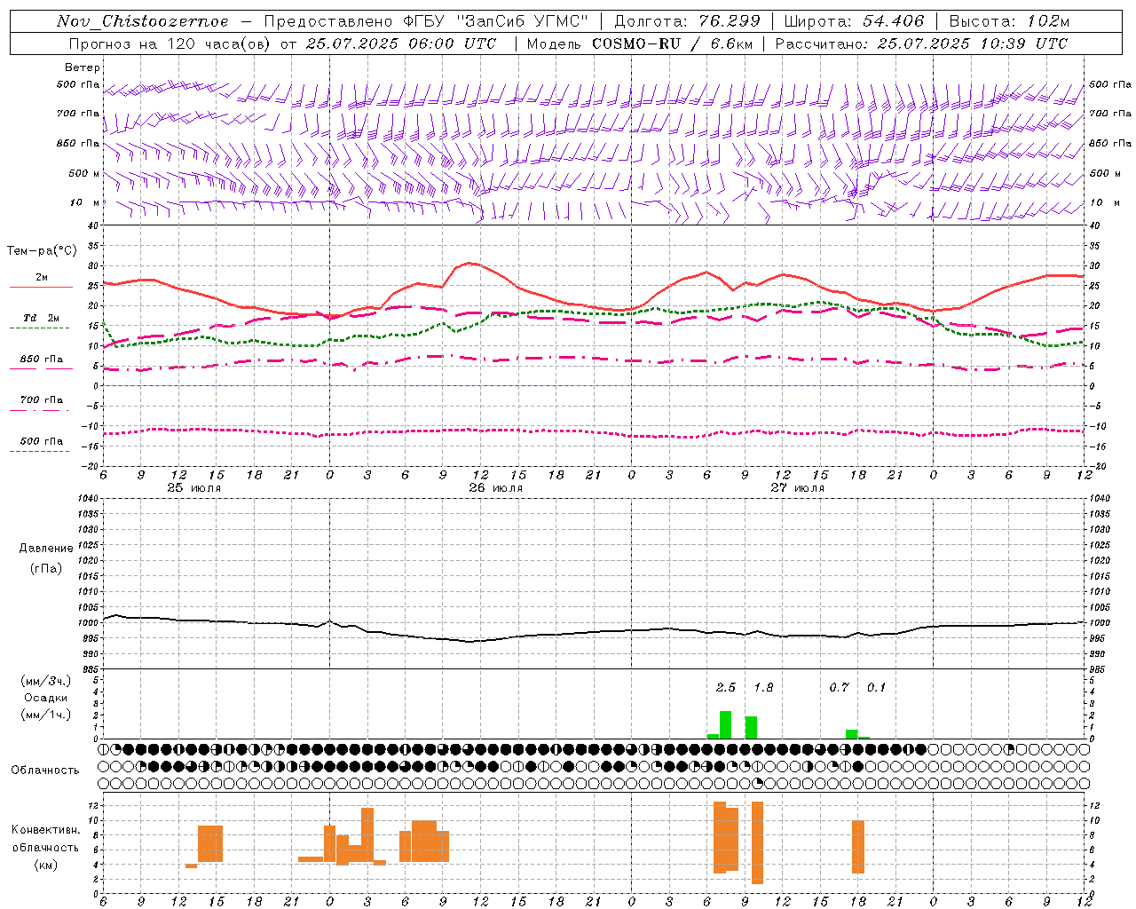Select the model name "COSMO-RU / 6.6км"
The image size is (1136, 909).
coord(673,43)
